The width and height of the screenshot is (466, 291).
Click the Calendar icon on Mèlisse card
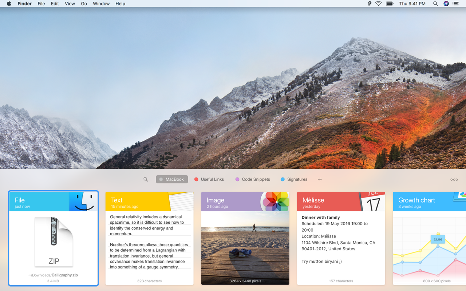coord(372,201)
